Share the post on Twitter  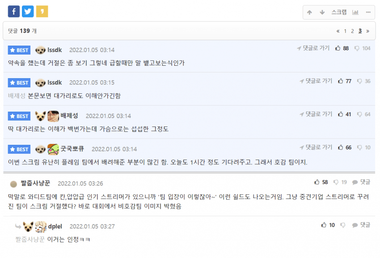(x=28, y=11)
